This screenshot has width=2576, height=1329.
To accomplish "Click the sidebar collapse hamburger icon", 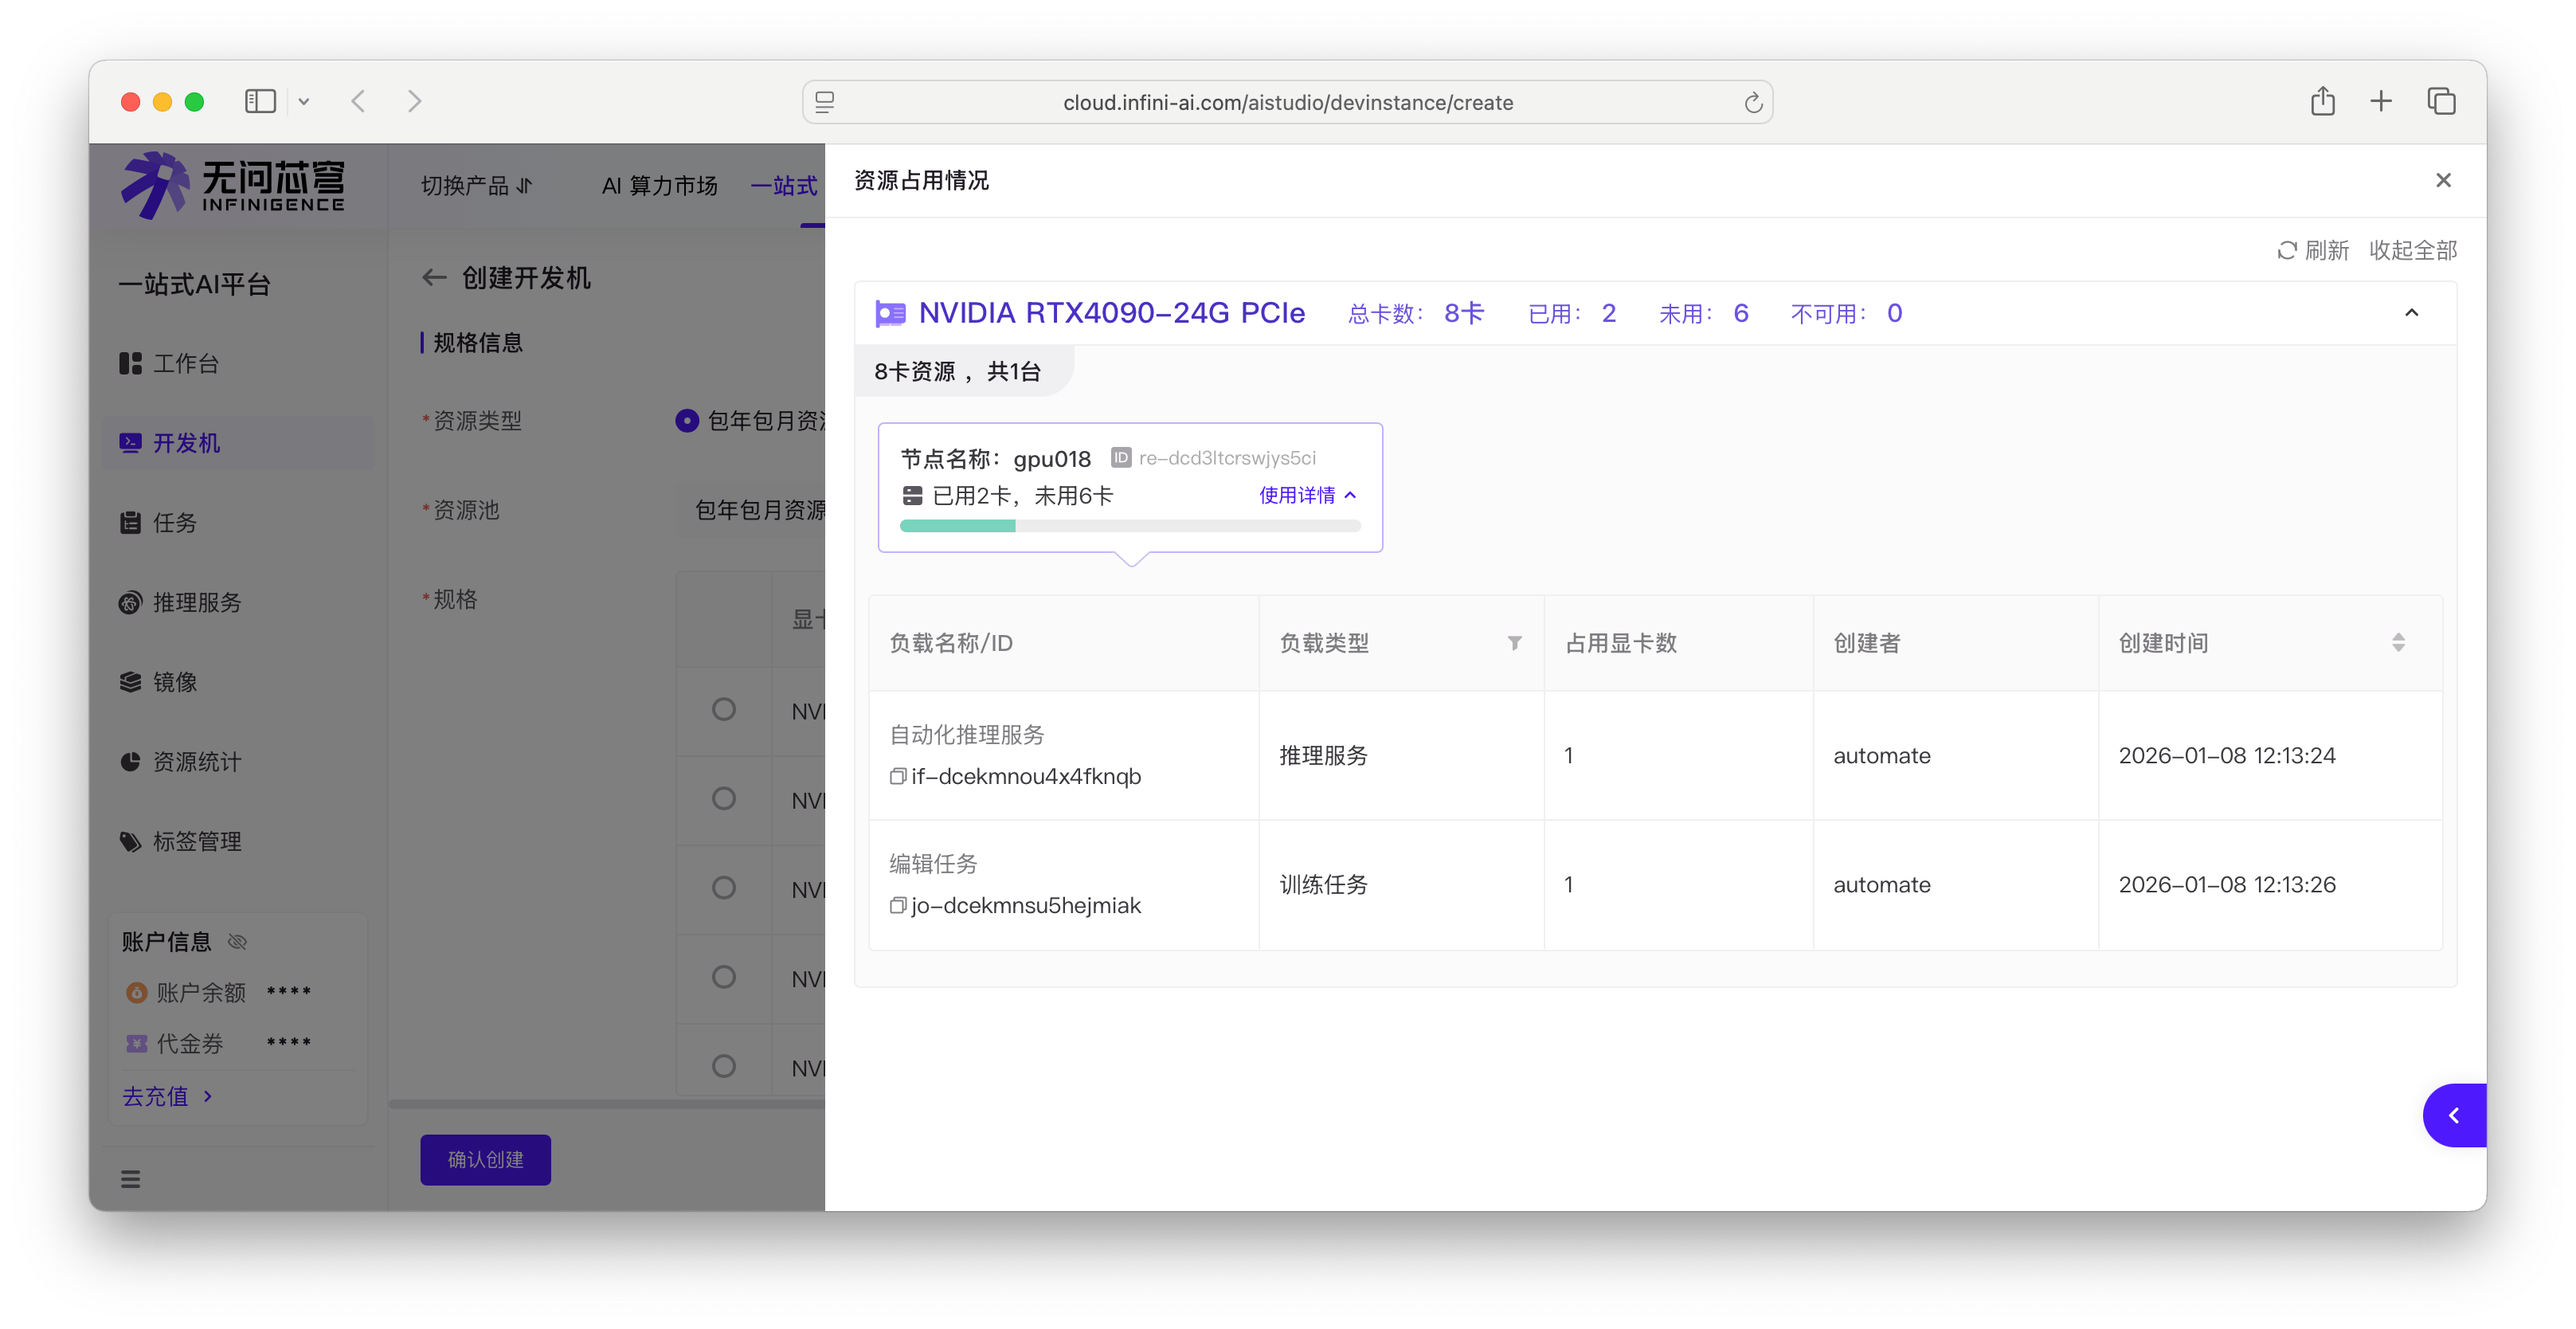I will tap(131, 1179).
